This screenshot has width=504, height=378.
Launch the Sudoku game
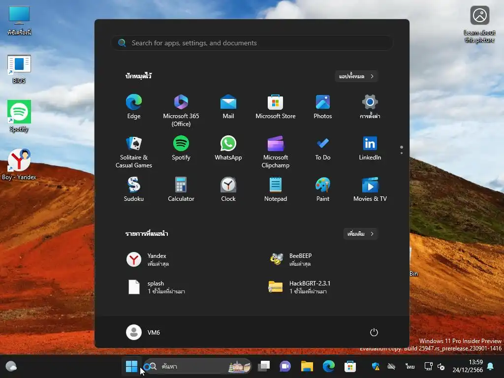(x=134, y=189)
